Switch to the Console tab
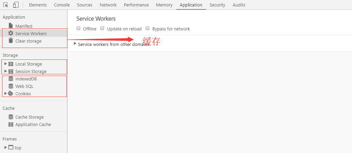 pos(62,5)
